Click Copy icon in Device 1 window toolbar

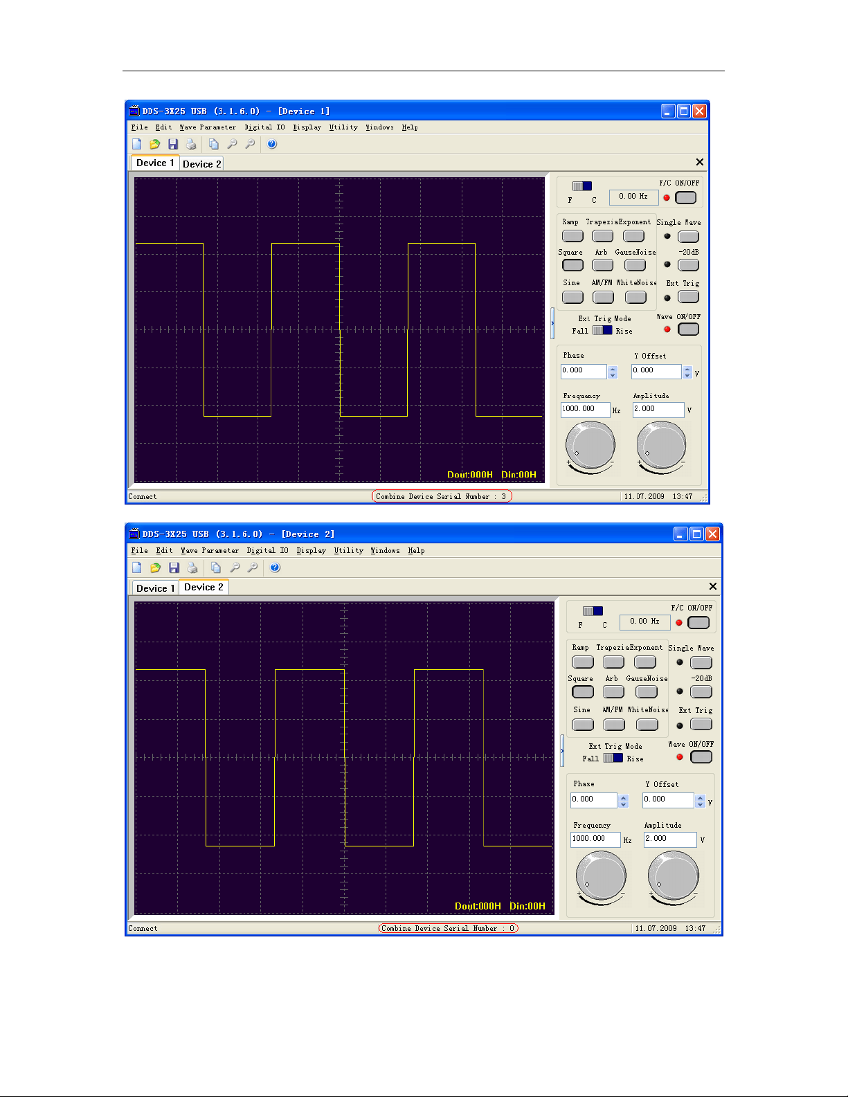(x=214, y=144)
